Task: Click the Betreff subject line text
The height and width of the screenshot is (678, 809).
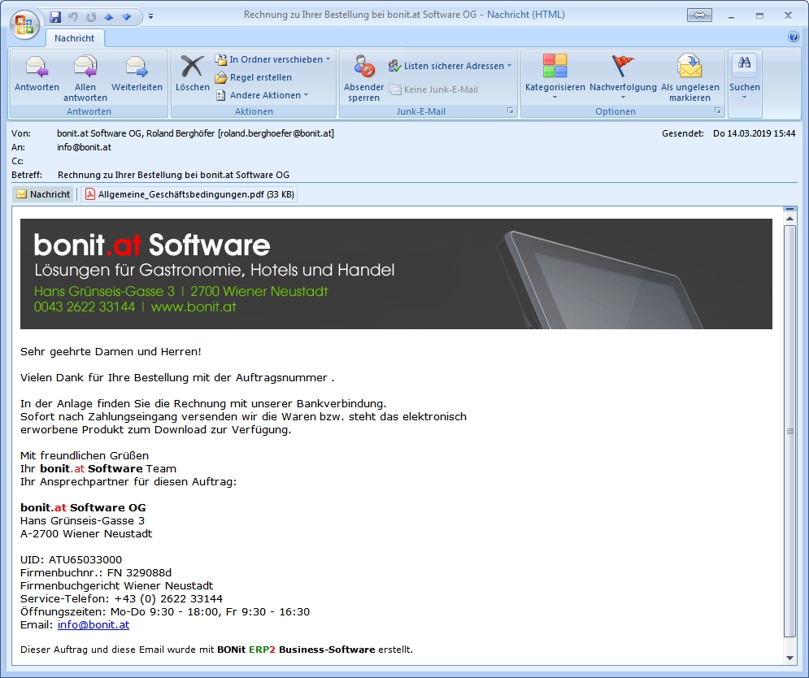Action: (x=173, y=175)
